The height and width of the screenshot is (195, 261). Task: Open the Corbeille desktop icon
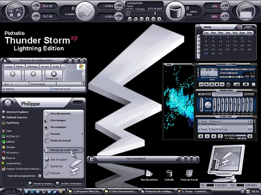coord(169,175)
